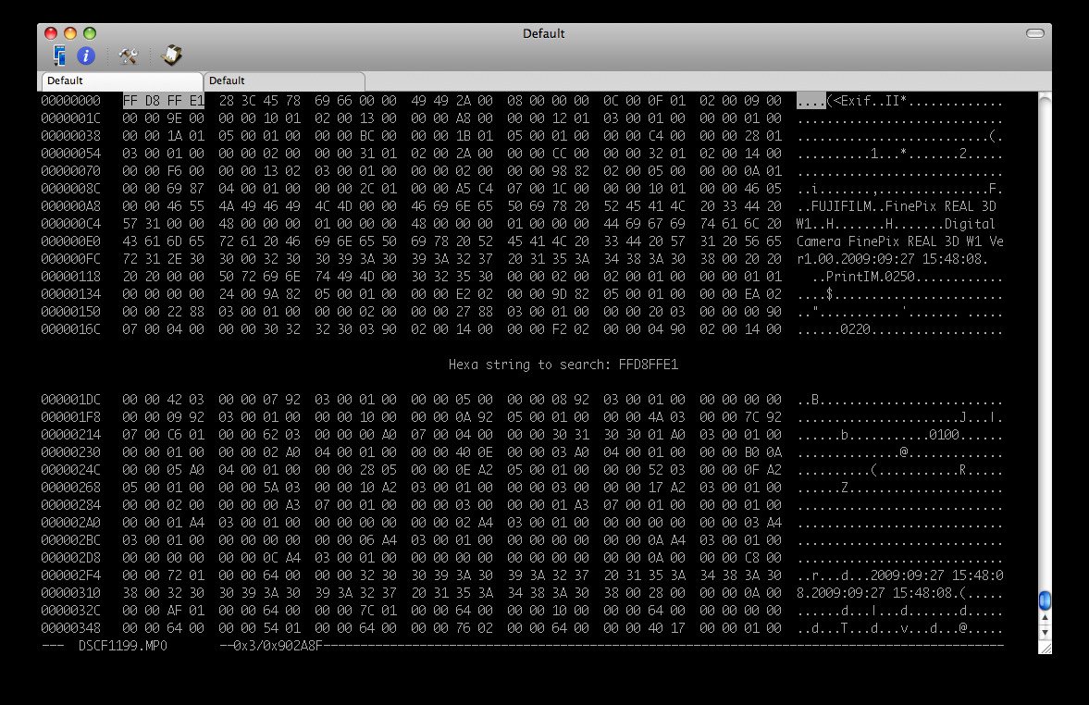Click ASCII text 'Camera FinePix REAL 3D W1 Ve'
This screenshot has width=1089, height=705.
[x=900, y=241]
